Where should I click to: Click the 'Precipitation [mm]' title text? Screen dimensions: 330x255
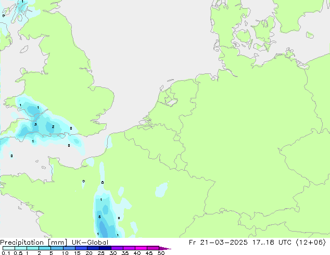(x=34, y=243)
